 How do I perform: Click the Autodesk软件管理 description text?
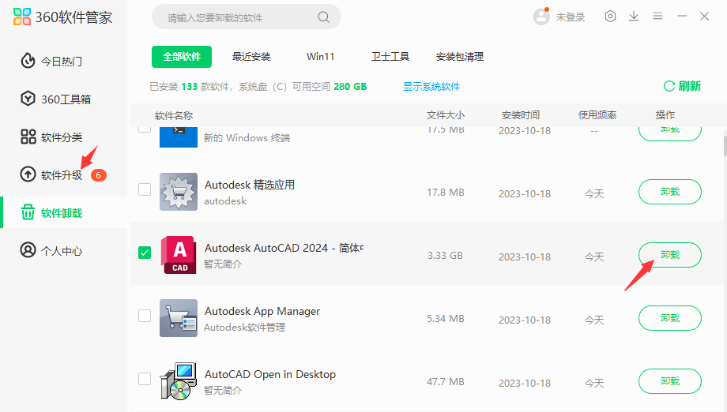click(x=245, y=328)
